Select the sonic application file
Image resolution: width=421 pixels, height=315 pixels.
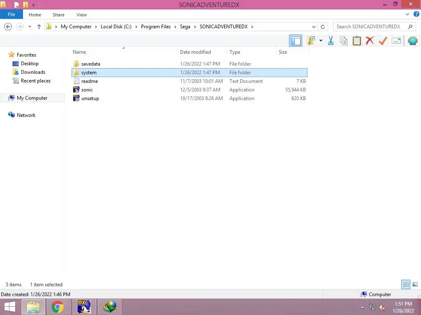click(189, 90)
